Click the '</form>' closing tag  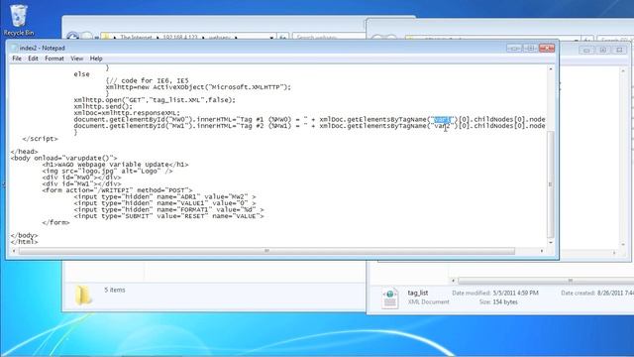click(x=55, y=222)
